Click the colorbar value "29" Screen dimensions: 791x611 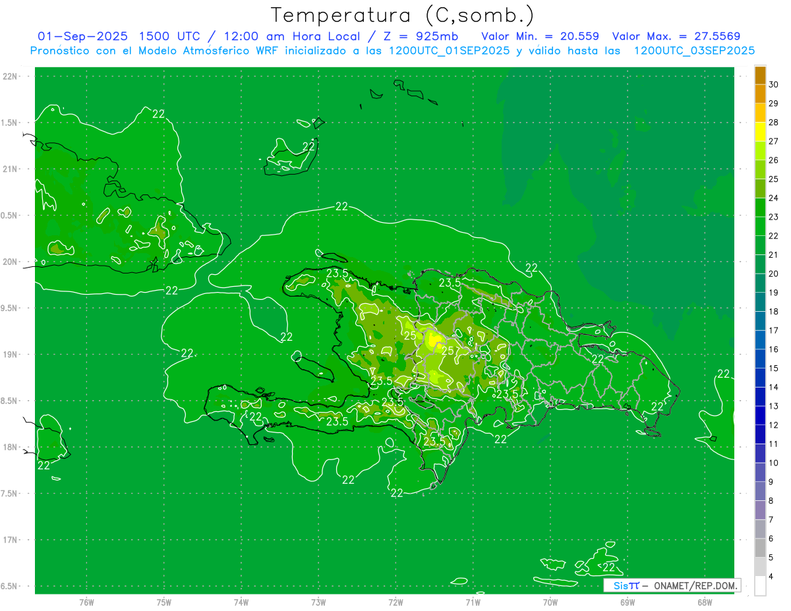[x=773, y=103]
